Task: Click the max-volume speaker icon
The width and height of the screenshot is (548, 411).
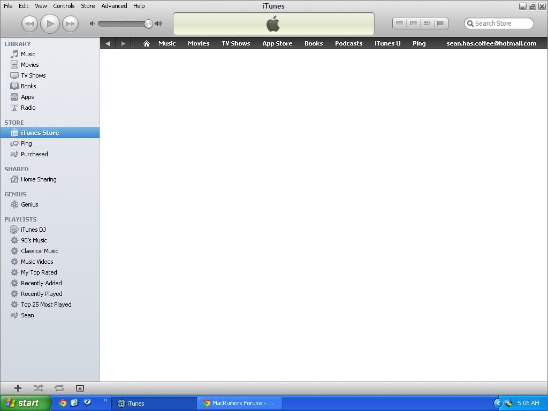Action: coord(158,24)
